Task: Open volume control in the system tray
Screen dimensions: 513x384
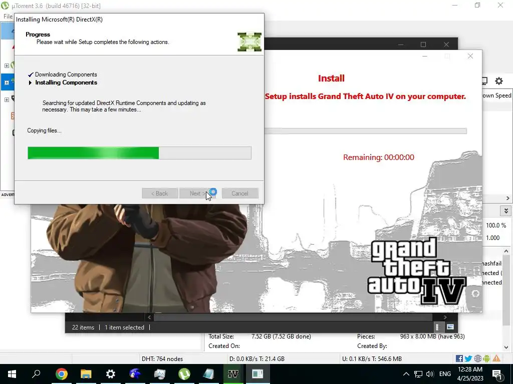Action: 430,374
